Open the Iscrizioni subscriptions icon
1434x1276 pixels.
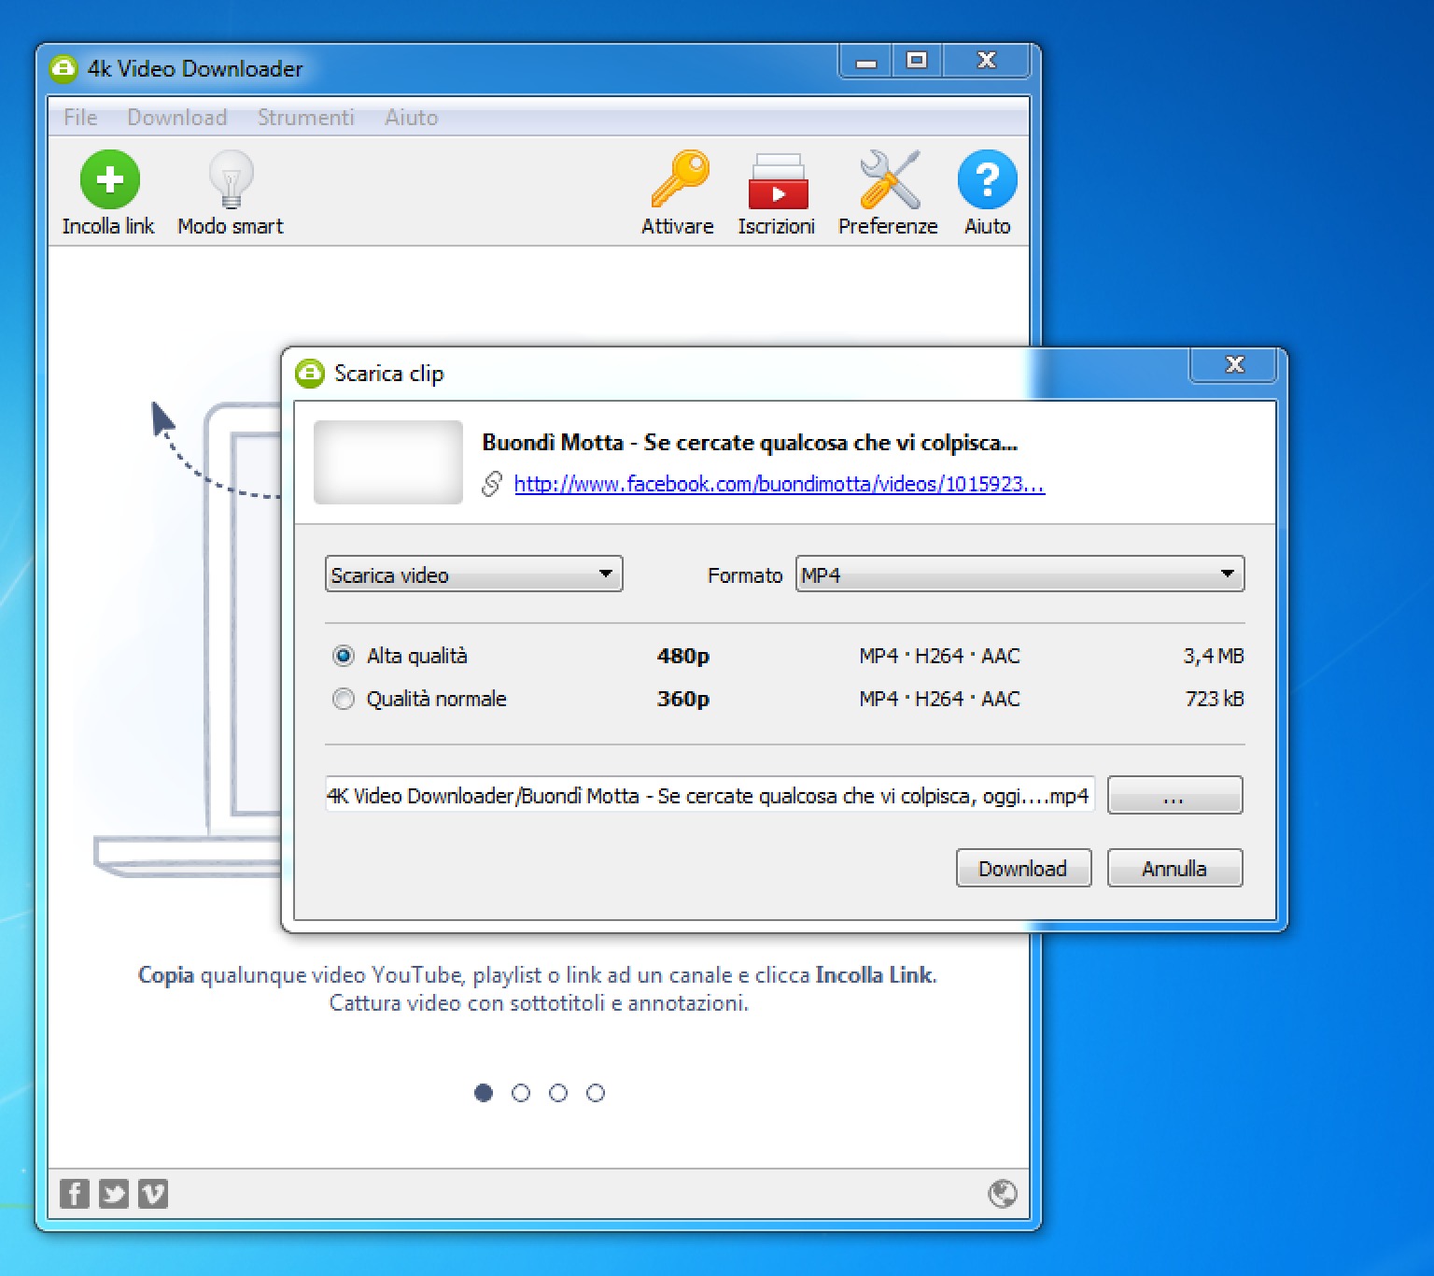777,180
